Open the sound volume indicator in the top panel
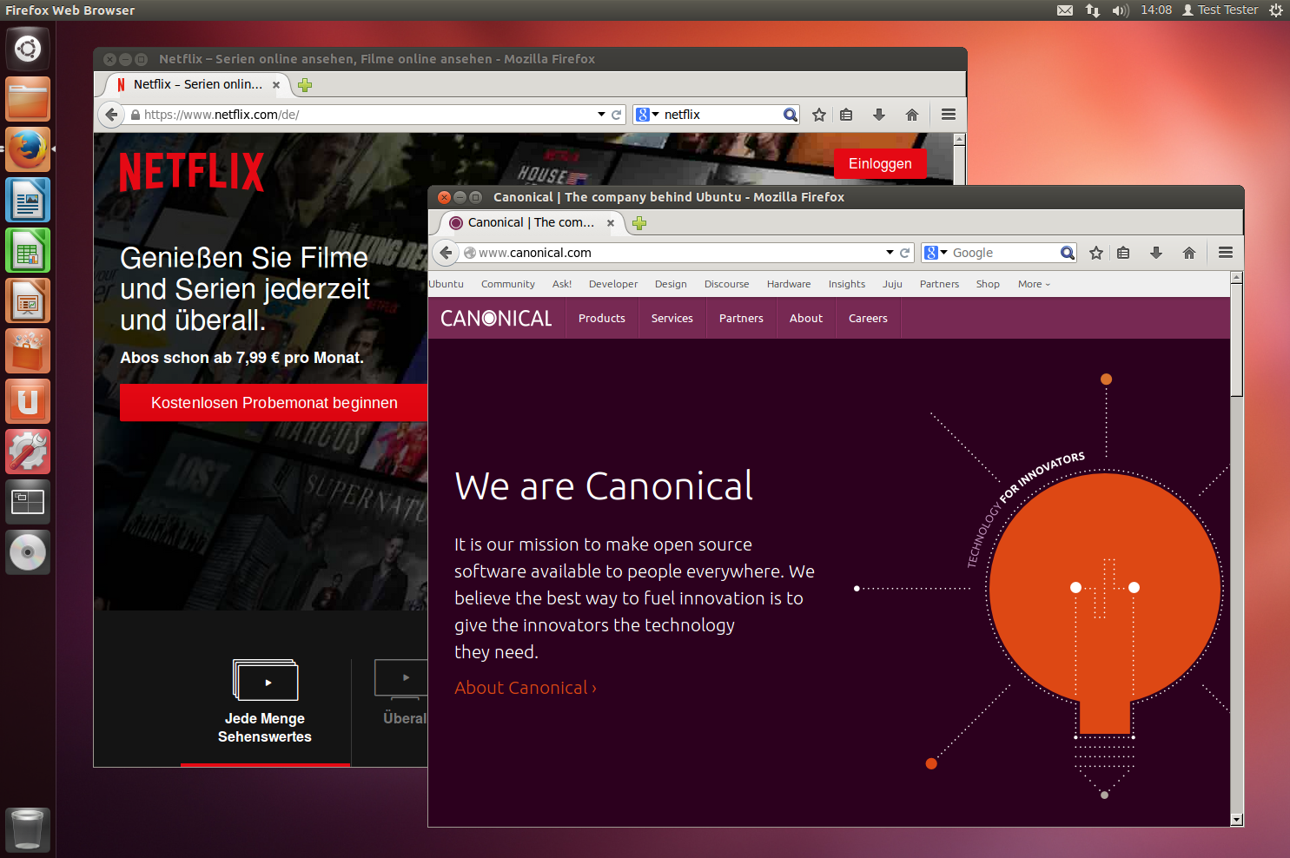 [1121, 10]
